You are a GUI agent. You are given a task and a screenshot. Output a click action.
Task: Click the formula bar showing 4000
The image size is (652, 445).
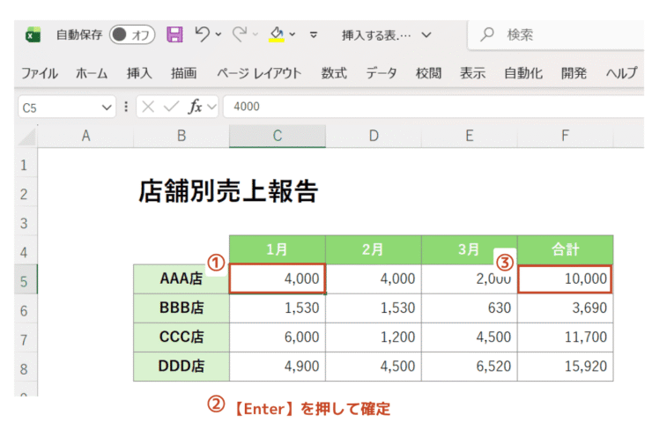click(x=434, y=107)
